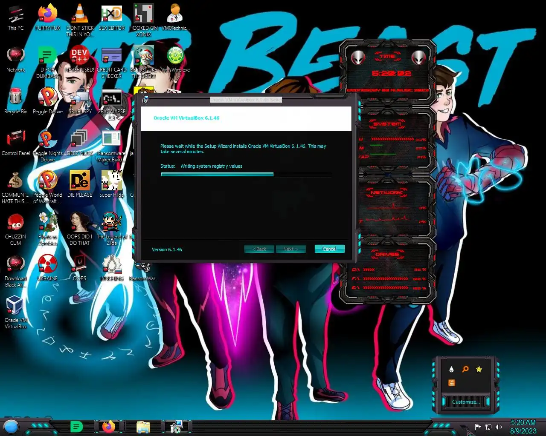The width and height of the screenshot is (546, 436).
Task: Select Peggle World of Warcraft icon
Action: point(47,187)
